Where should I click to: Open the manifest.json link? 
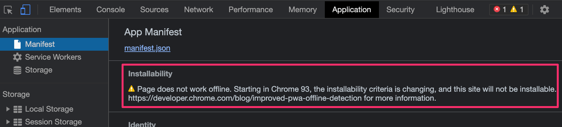pyautogui.click(x=147, y=48)
